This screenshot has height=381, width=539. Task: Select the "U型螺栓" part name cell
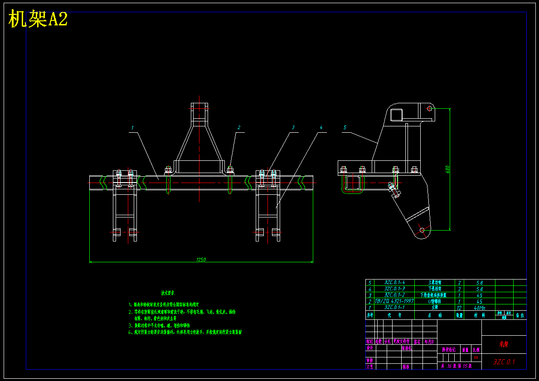[x=435, y=301]
